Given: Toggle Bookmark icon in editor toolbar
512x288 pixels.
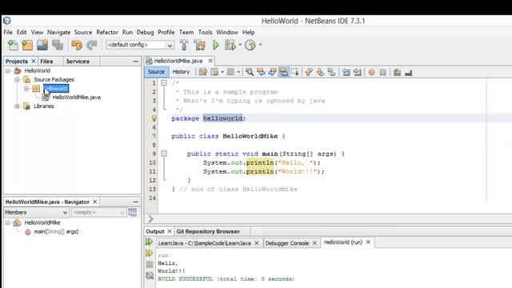Looking at the screenshot, I should (x=331, y=72).
